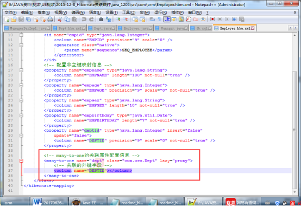Start macro recording with red dot
Screen dimensions: 301x206
pos(212,20)
